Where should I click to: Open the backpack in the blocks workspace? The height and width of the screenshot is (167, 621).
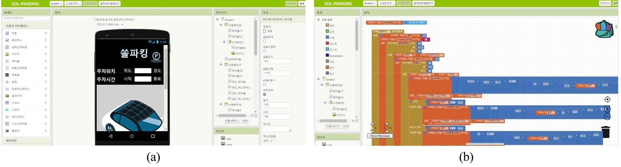coord(604,29)
